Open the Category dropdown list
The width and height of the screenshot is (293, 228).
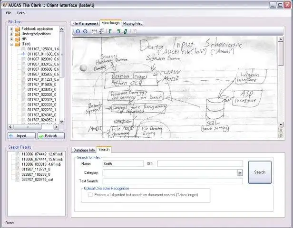point(240,173)
